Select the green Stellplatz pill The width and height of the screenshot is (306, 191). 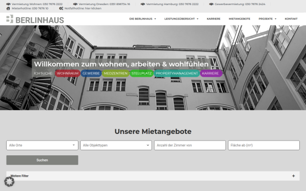click(141, 73)
